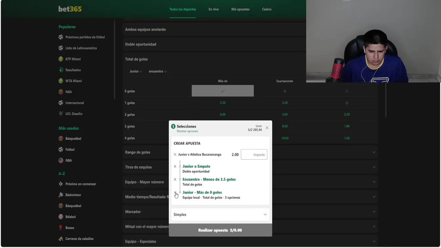Screen dimensions: 441x248
Task: Click the Total de goles header
Action: (x=136, y=59)
